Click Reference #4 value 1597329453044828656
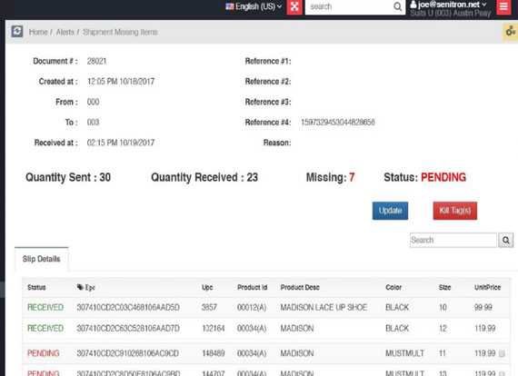 click(x=338, y=123)
